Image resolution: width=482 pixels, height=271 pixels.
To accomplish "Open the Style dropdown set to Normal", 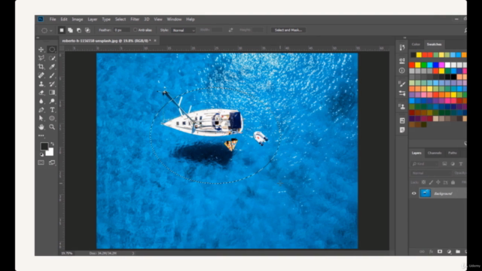I will click(183, 30).
